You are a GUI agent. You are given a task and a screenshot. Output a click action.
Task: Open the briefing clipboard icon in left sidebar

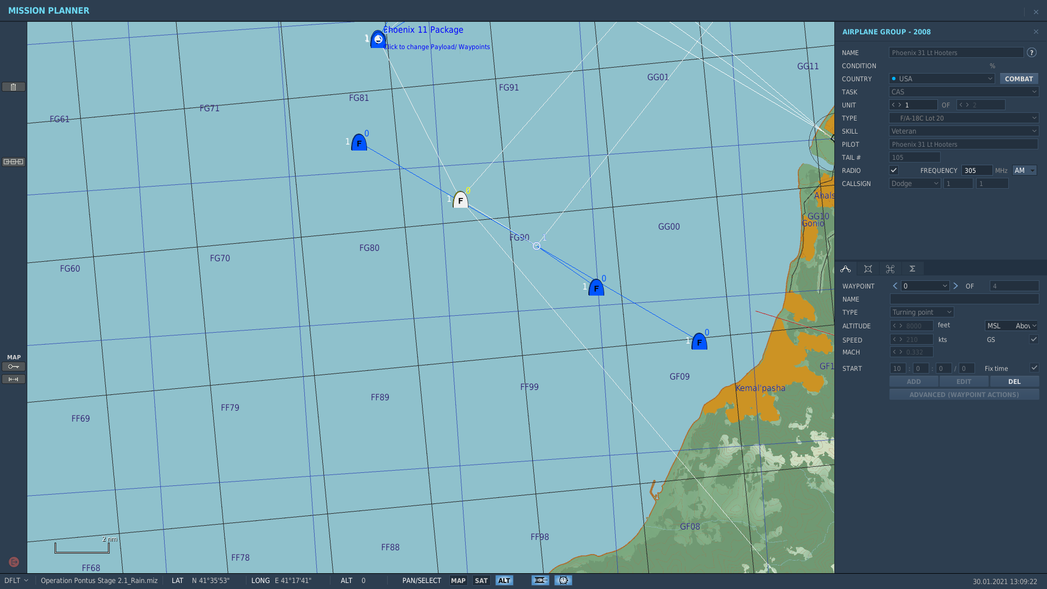[14, 87]
